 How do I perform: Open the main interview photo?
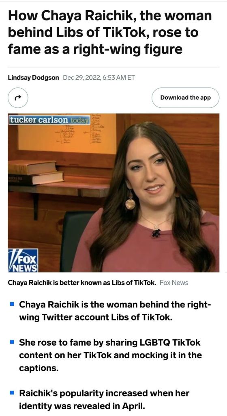pos(113,193)
